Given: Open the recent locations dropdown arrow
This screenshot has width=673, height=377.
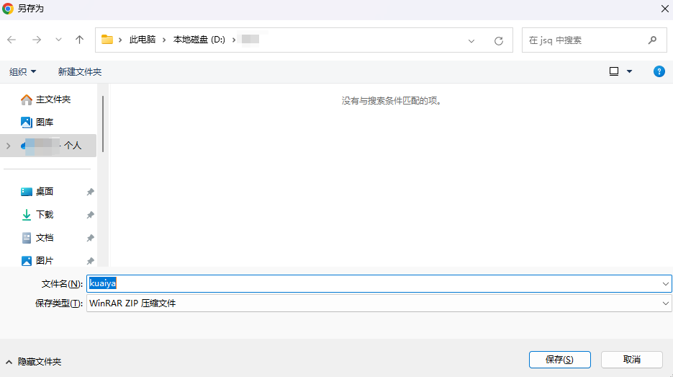Looking at the screenshot, I should point(58,40).
